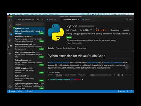Image resolution: width=141 pixels, height=106 pixels.
Task: Click the five-star rating of the Python extension
Action: point(101,30)
